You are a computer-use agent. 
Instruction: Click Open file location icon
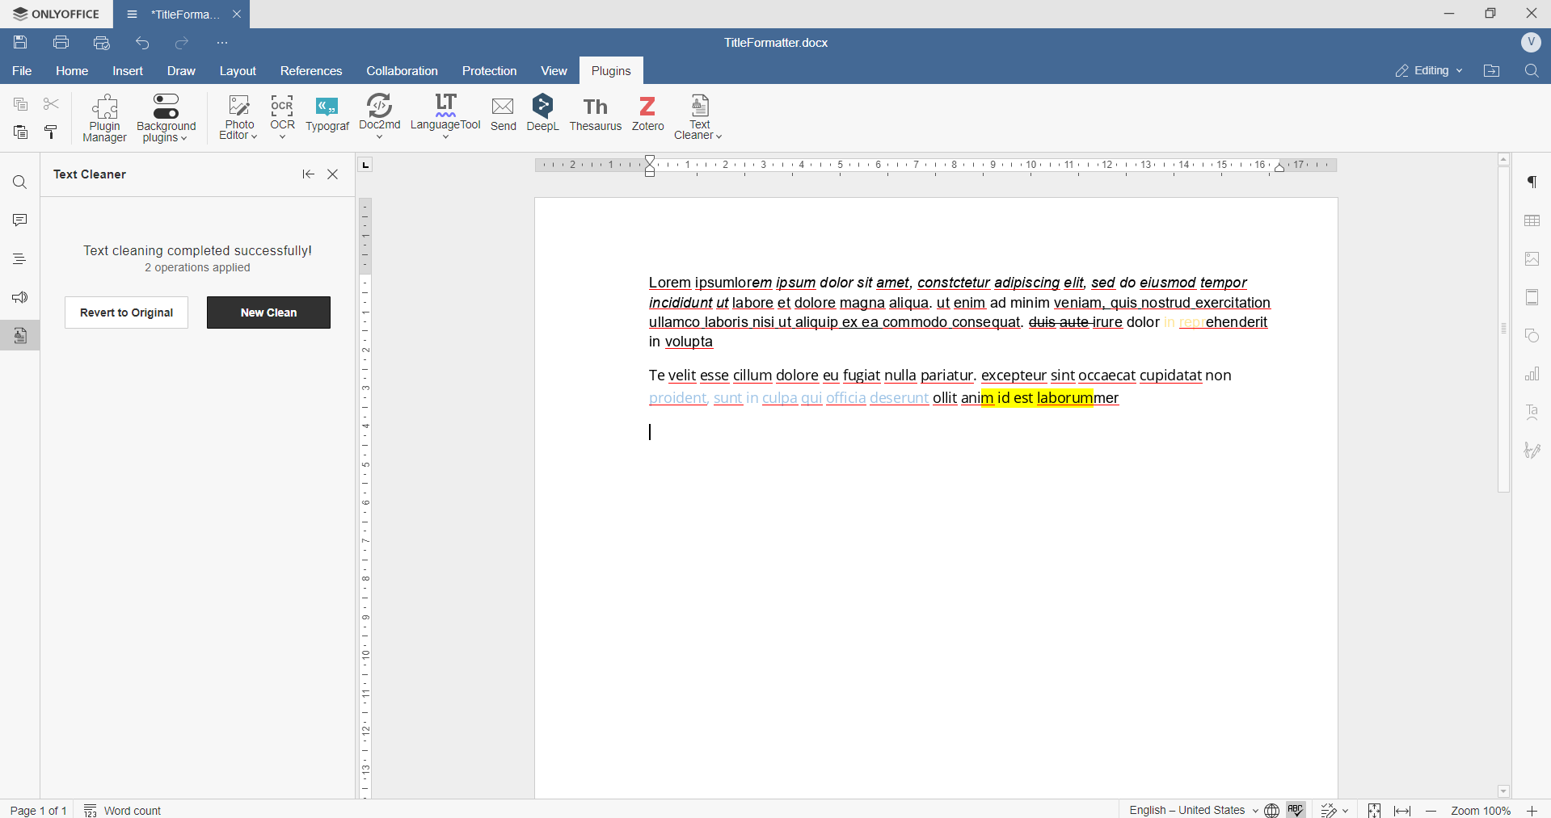point(1492,71)
